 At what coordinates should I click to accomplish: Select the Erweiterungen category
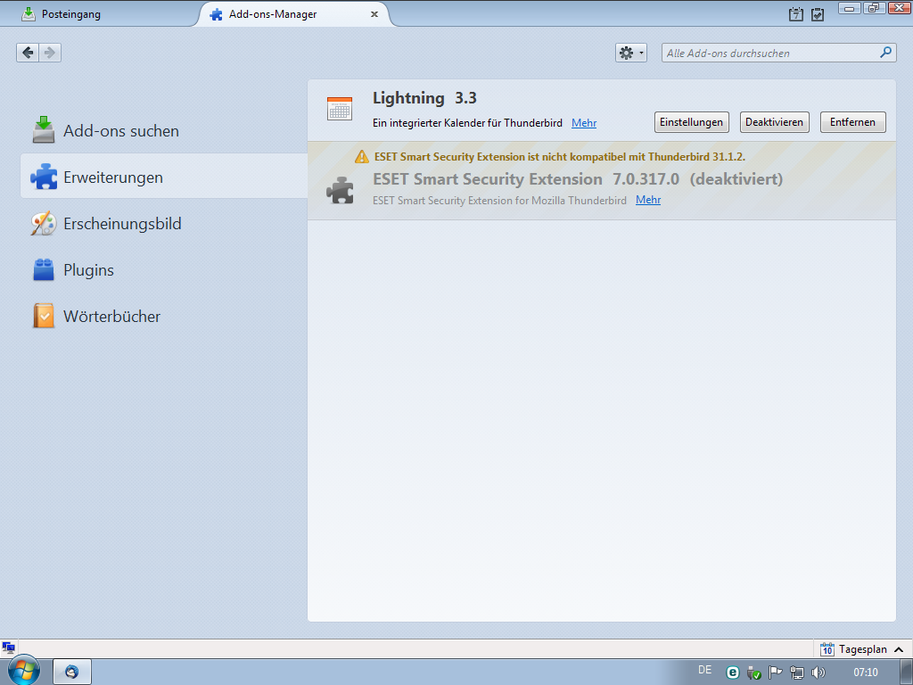click(x=164, y=177)
